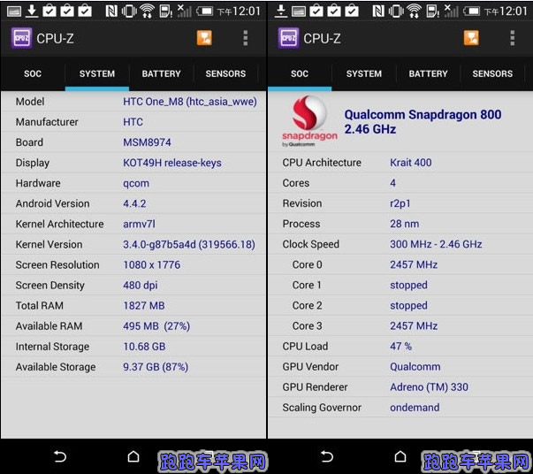Select the GPU Renderer value Adreno (TM) 330
The width and height of the screenshot is (533, 474).
click(x=429, y=387)
